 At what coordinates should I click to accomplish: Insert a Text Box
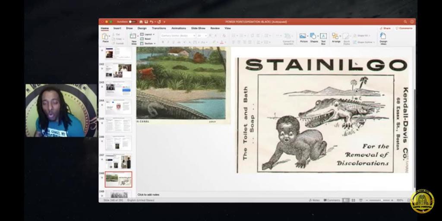click(323, 38)
